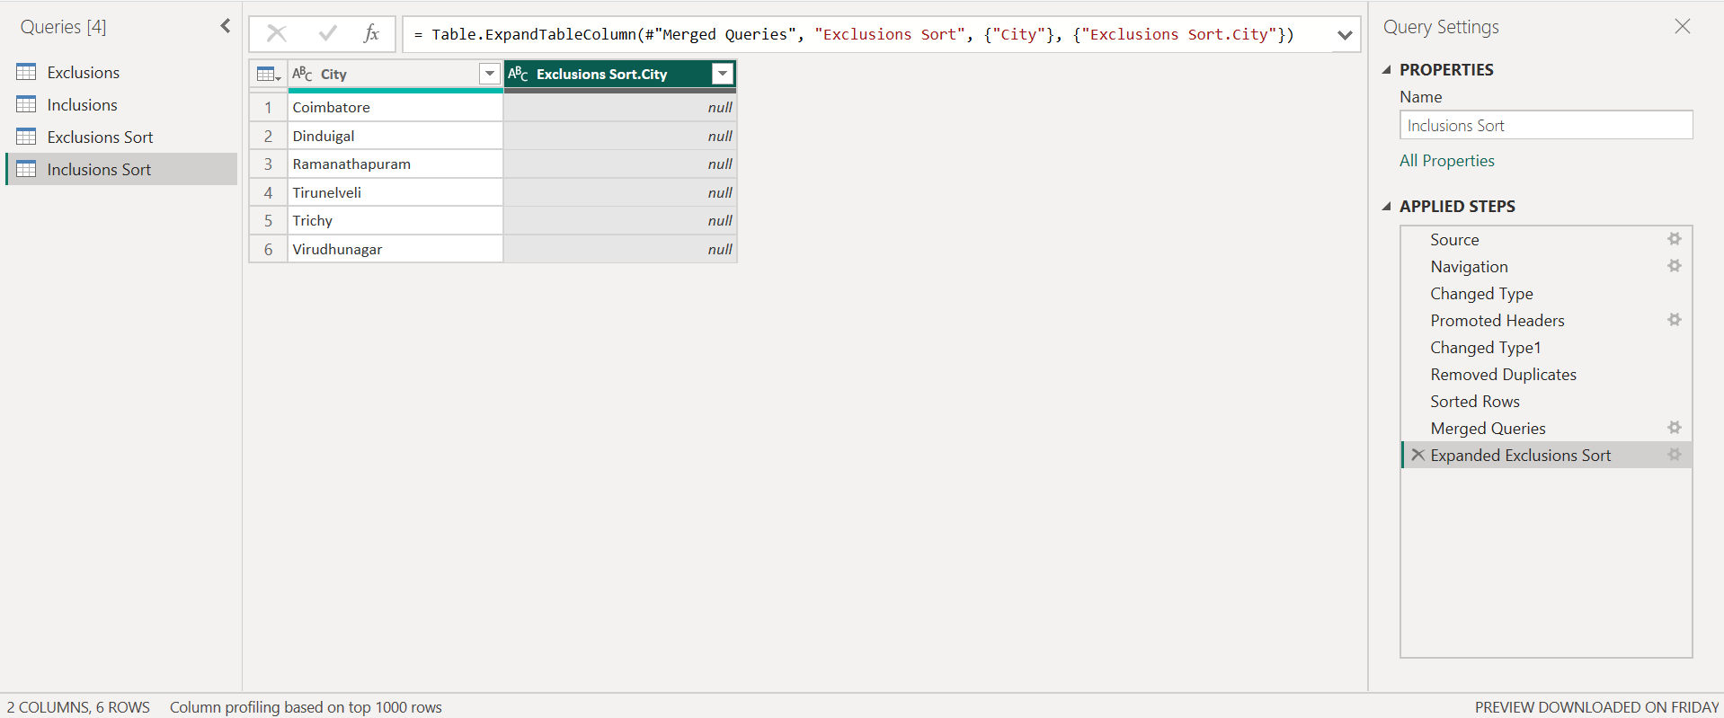Click the column profiling status text
This screenshot has height=718, width=1724.
coord(306,707)
